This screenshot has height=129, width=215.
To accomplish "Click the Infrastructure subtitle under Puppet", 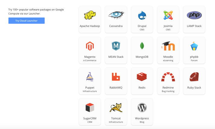I will click(x=90, y=91).
